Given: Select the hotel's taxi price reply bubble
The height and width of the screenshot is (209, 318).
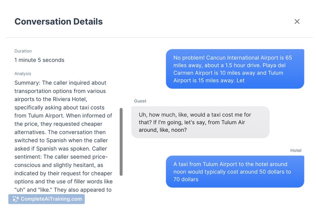Looking at the screenshot, I should click(235, 172).
